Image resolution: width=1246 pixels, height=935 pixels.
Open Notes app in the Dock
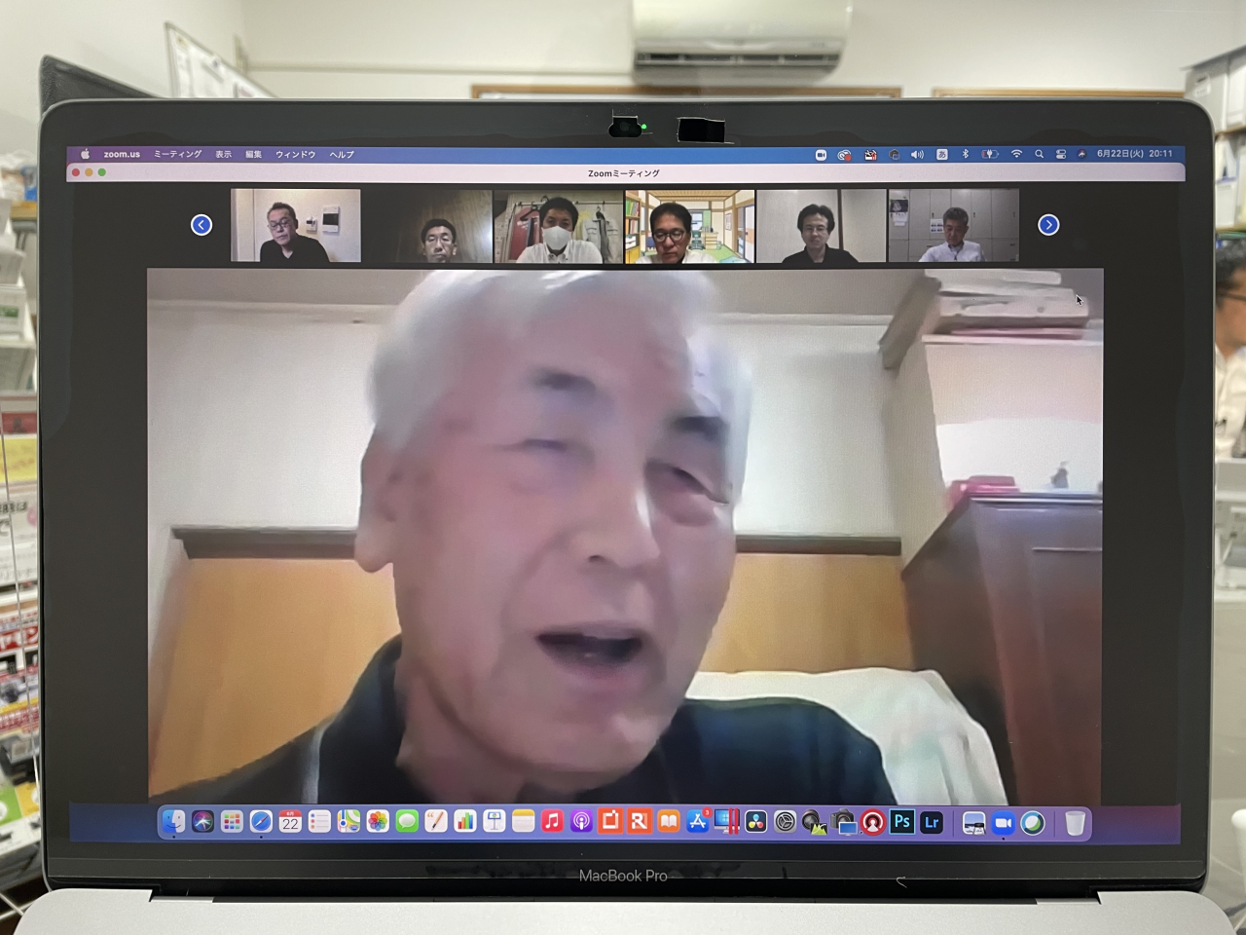[524, 822]
